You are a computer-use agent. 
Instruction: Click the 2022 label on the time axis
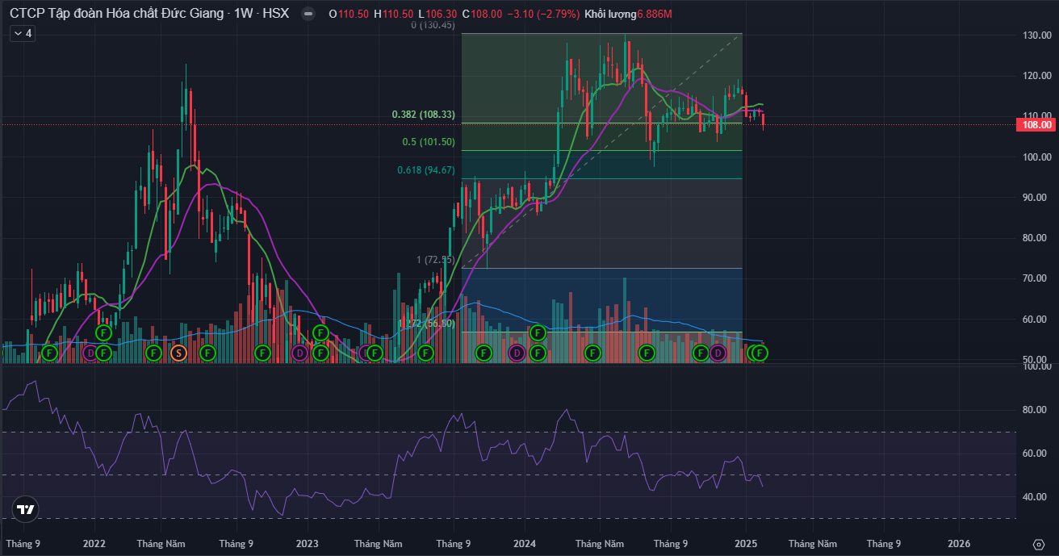[x=94, y=544]
